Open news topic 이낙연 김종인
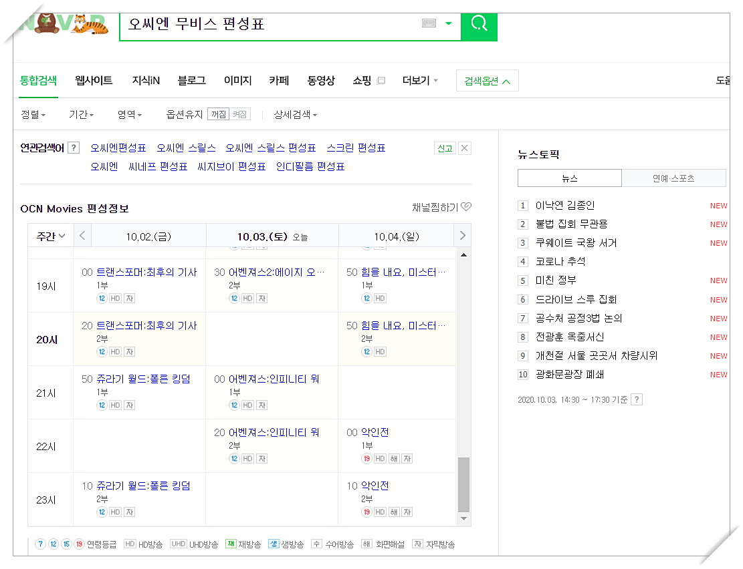The height and width of the screenshot is (569, 743). pyautogui.click(x=565, y=206)
